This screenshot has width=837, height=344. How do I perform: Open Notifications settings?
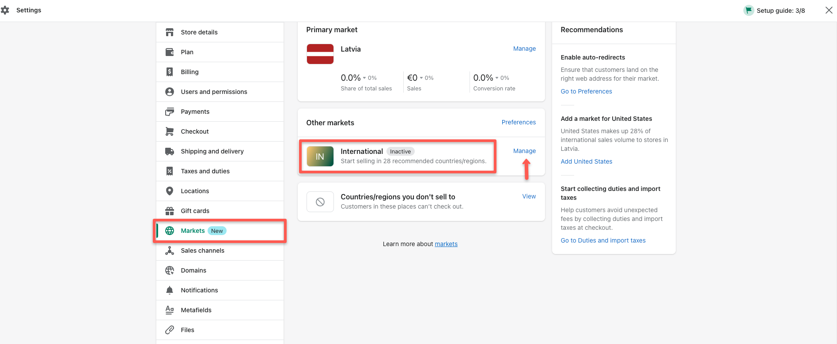pyautogui.click(x=220, y=290)
